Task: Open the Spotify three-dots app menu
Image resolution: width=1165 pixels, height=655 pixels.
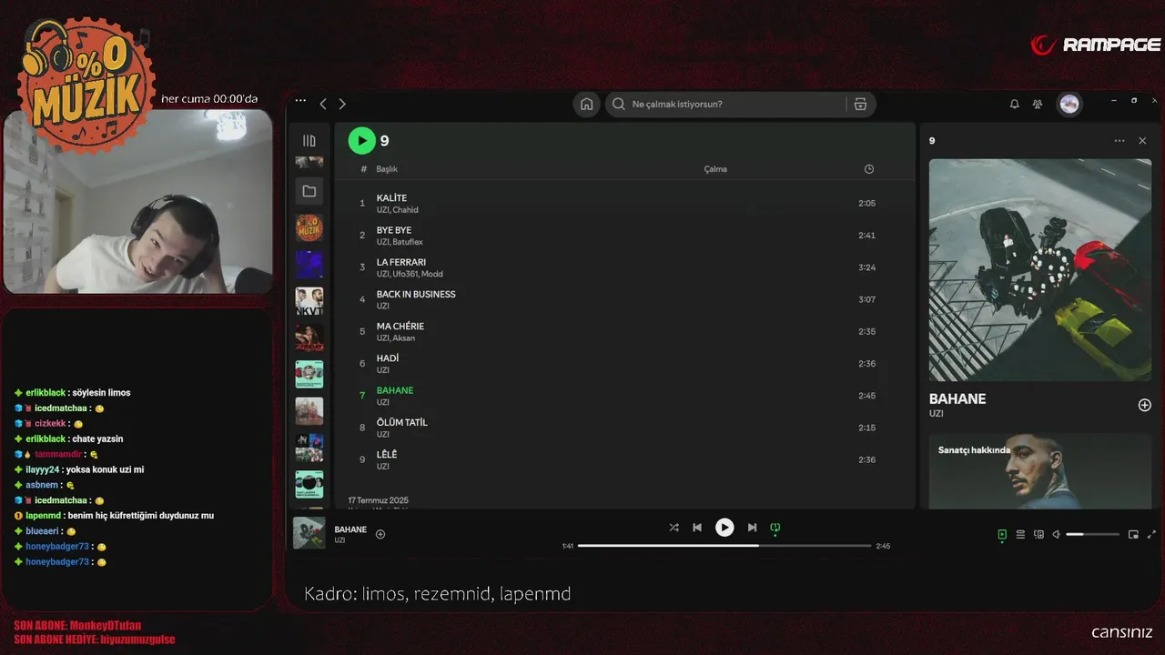Action: 300,101
